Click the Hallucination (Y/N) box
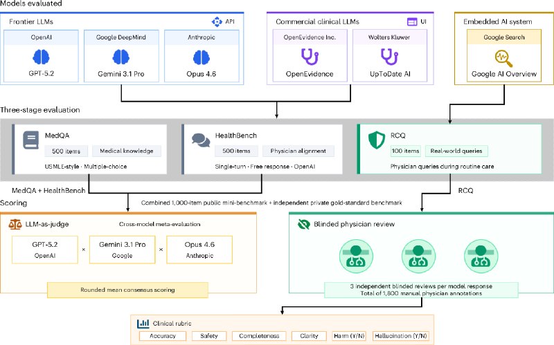 [x=401, y=336]
